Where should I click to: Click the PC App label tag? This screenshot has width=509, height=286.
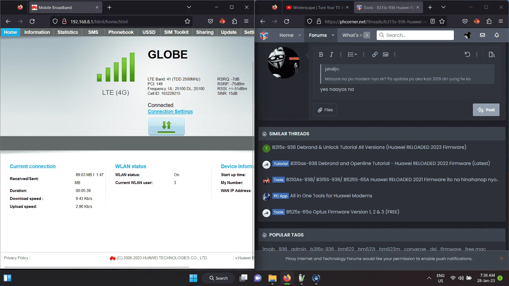[x=280, y=196]
